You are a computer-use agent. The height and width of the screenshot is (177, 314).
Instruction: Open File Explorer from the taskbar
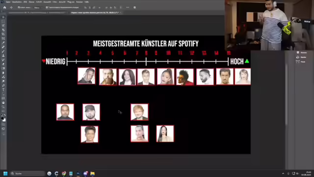pos(92,174)
